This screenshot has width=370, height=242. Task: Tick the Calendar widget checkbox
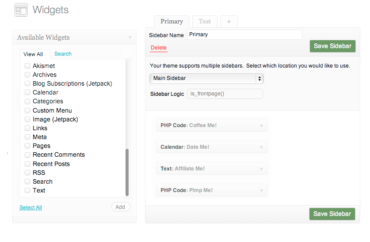tap(27, 93)
